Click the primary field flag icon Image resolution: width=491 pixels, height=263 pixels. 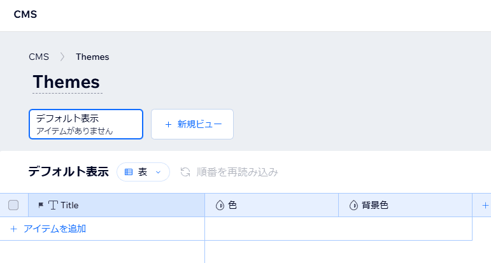(x=41, y=205)
